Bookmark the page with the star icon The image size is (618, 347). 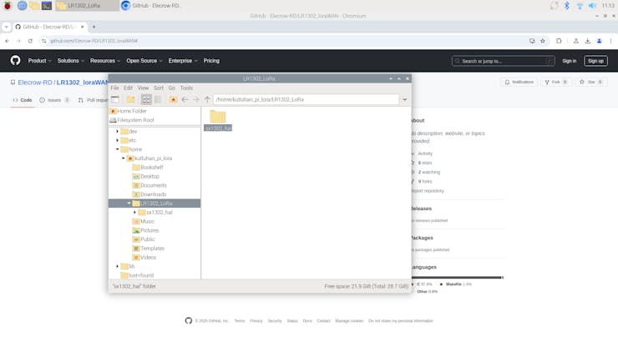[x=543, y=41]
